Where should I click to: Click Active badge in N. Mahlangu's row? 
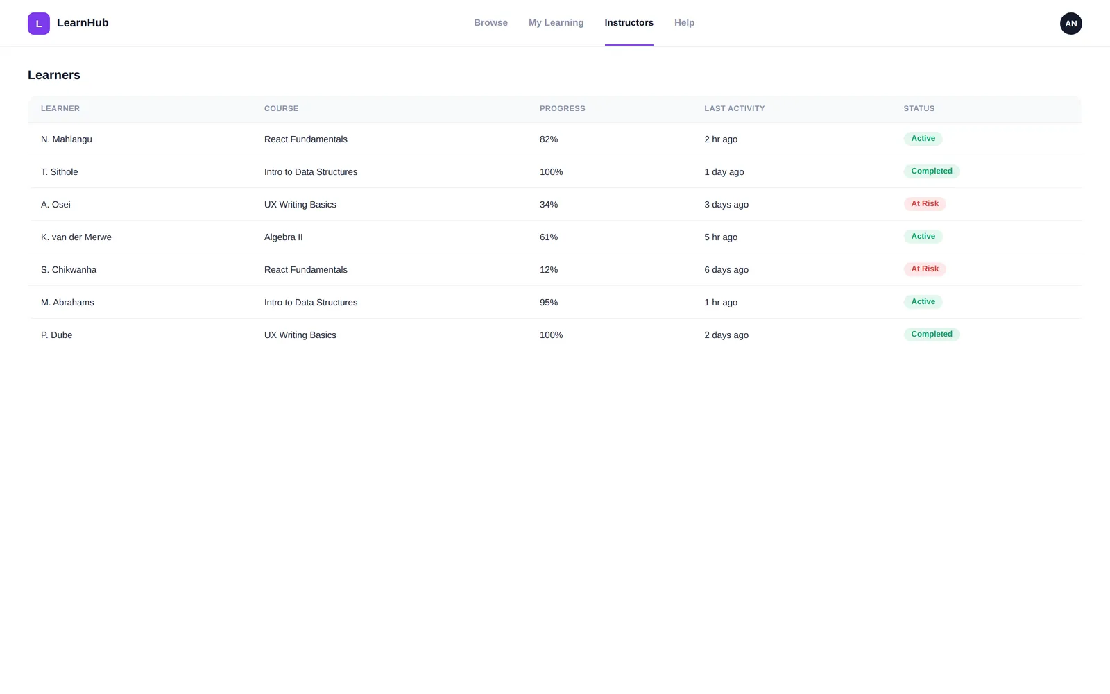click(923, 139)
